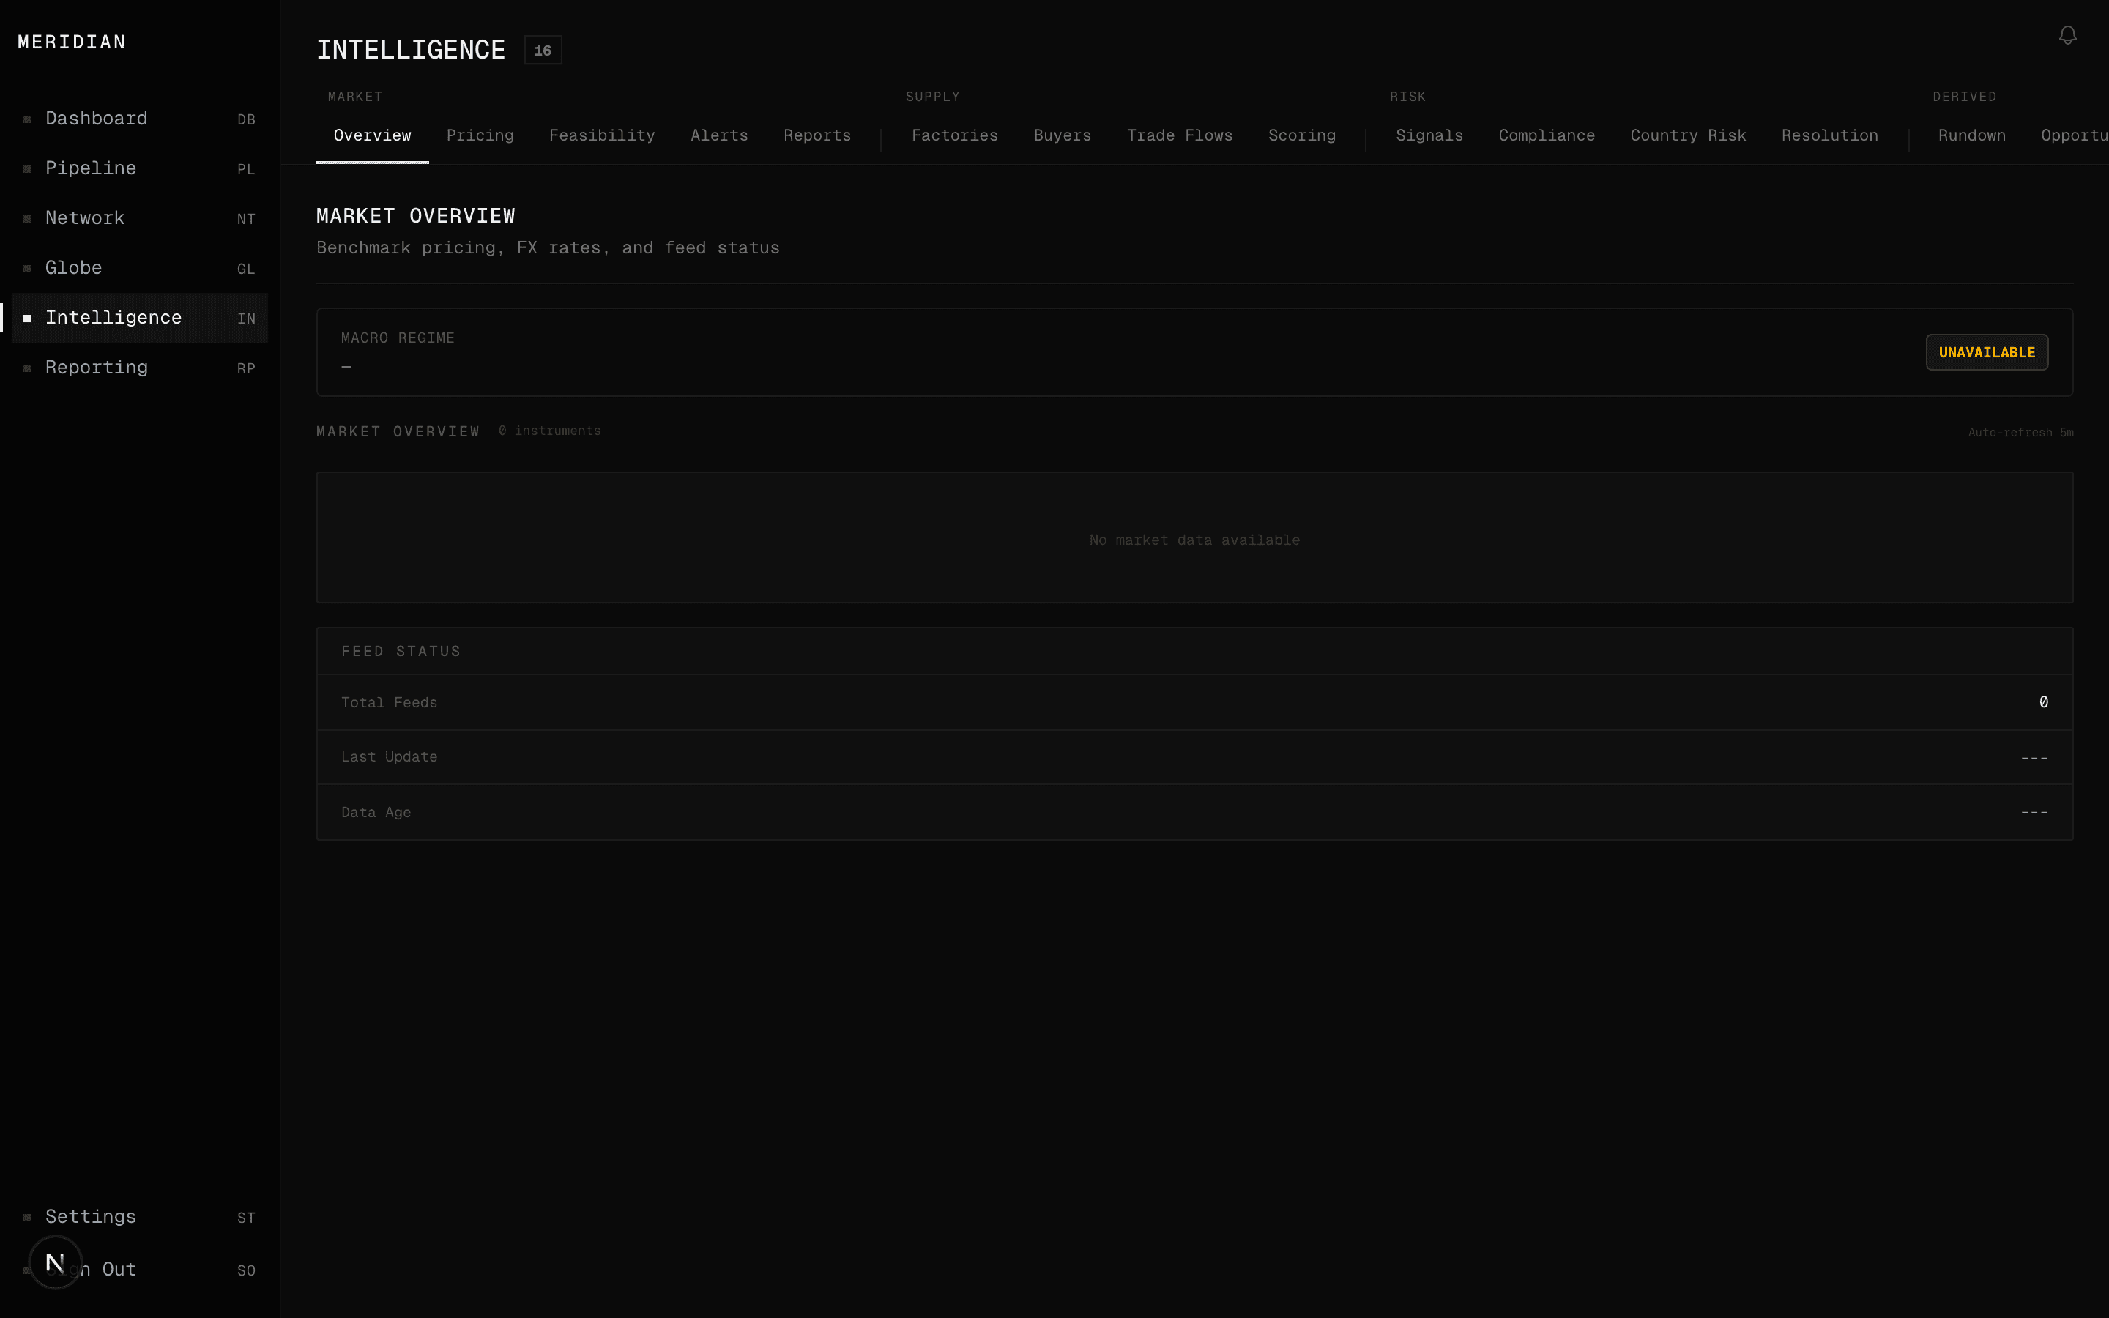Click the Intelligence sidebar square icon

[x=27, y=317]
